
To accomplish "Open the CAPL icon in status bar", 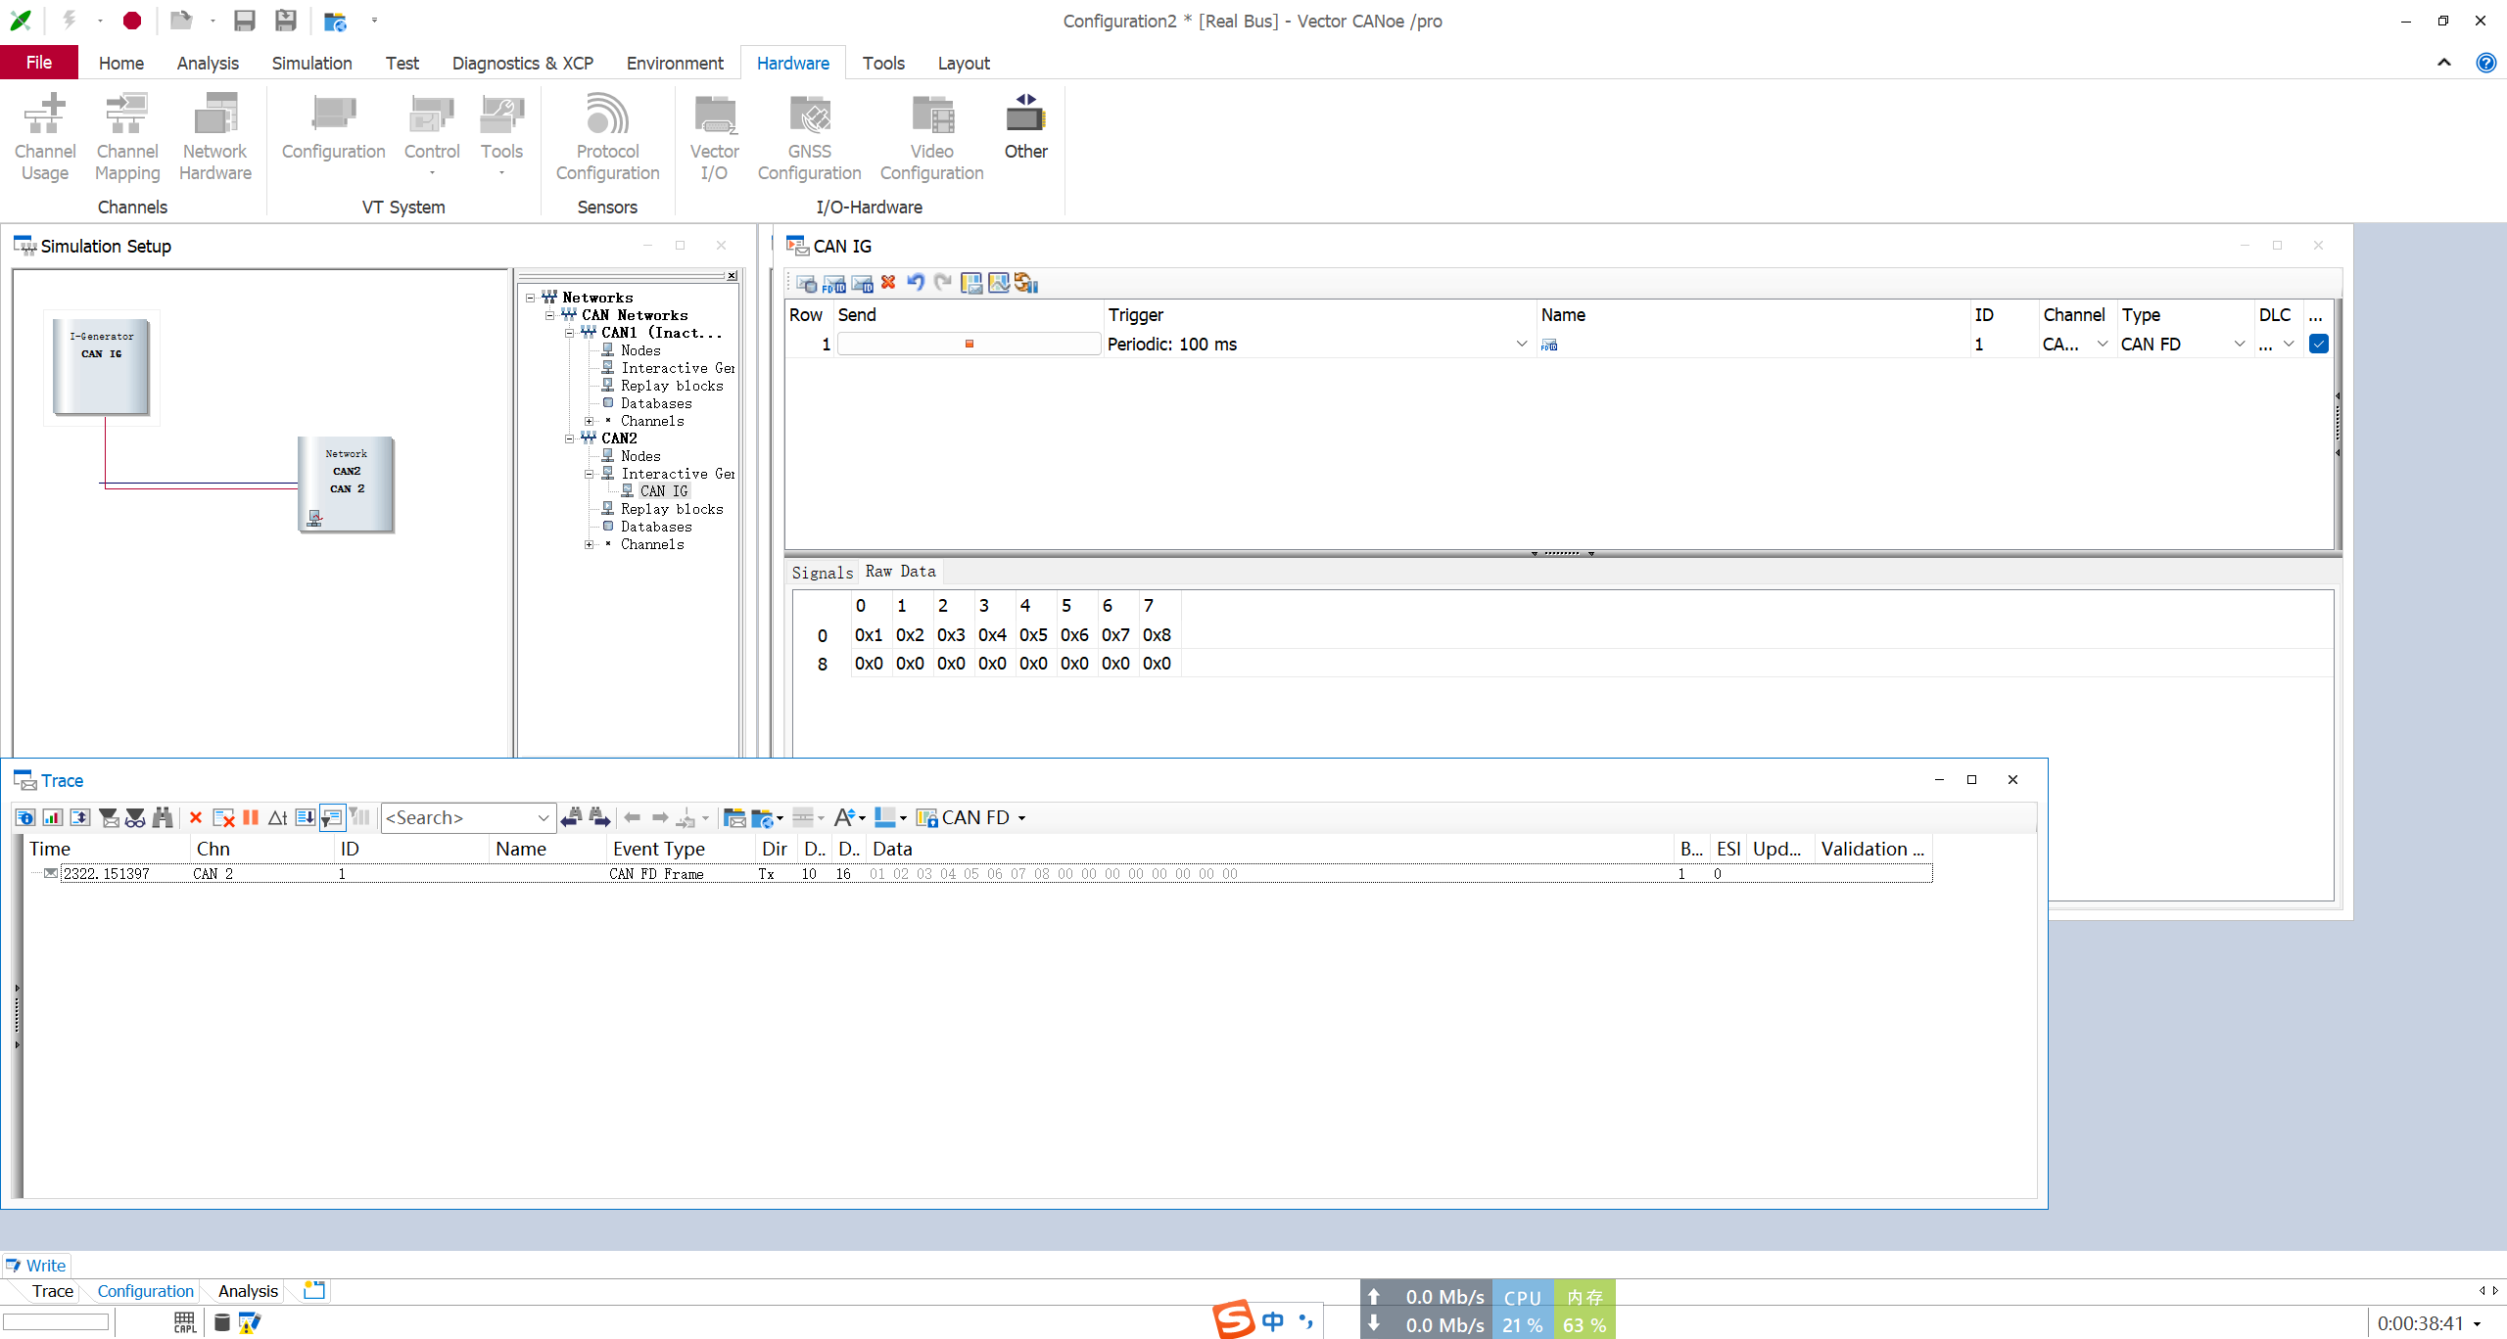I will tap(184, 1322).
